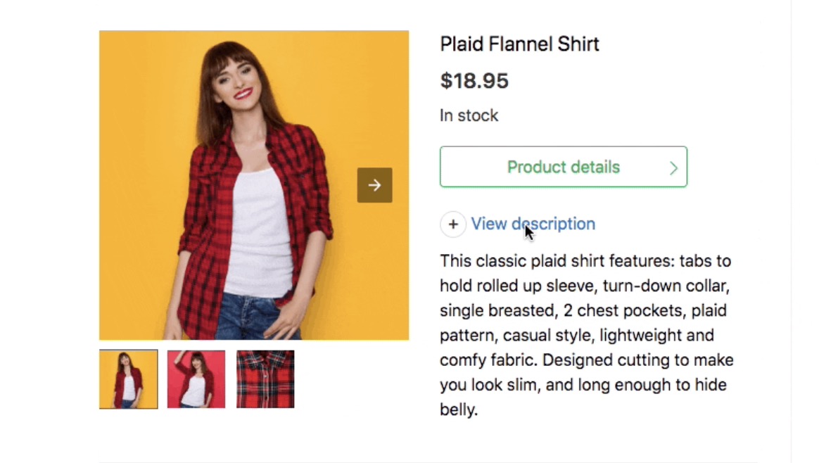Screen dimensions: 819x463
Task: Click the chevron on Product details button
Action: click(x=673, y=168)
